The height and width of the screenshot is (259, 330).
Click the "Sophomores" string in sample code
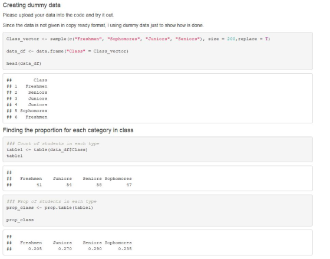coord(123,39)
